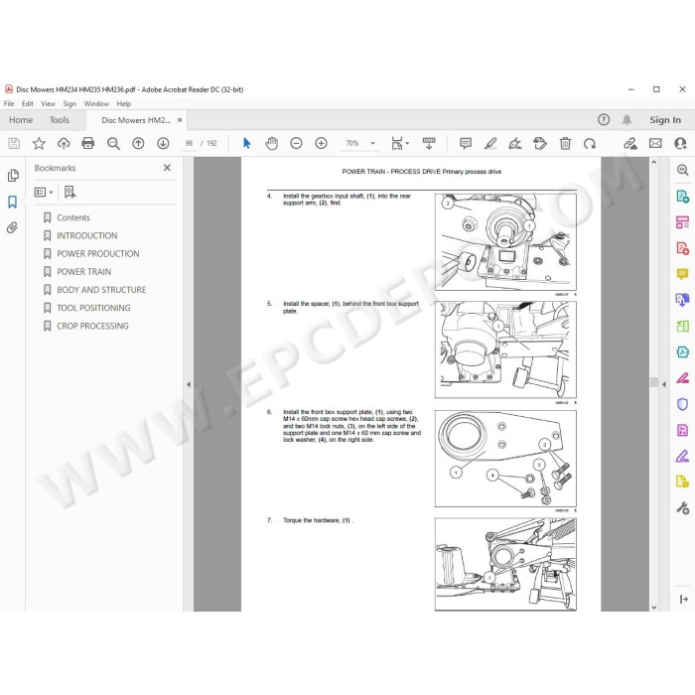Open the Find text magnifier icon
The image size is (695, 695).
tap(113, 143)
